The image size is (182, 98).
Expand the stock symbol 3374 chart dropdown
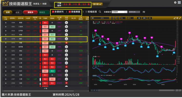tap(100, 18)
